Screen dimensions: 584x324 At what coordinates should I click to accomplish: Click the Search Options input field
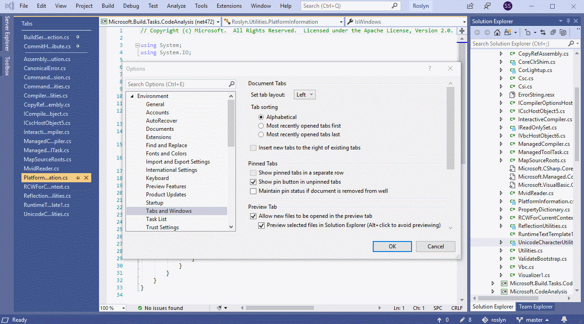click(x=176, y=84)
